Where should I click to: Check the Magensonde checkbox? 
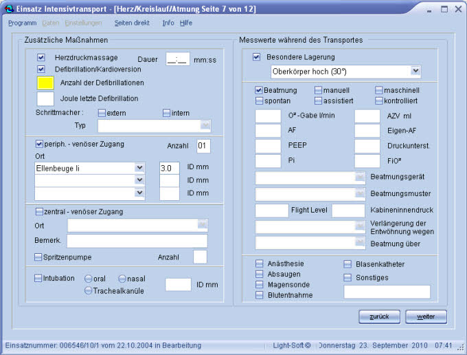point(260,285)
